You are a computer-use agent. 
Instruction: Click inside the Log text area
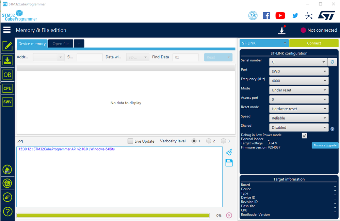coord(119,177)
